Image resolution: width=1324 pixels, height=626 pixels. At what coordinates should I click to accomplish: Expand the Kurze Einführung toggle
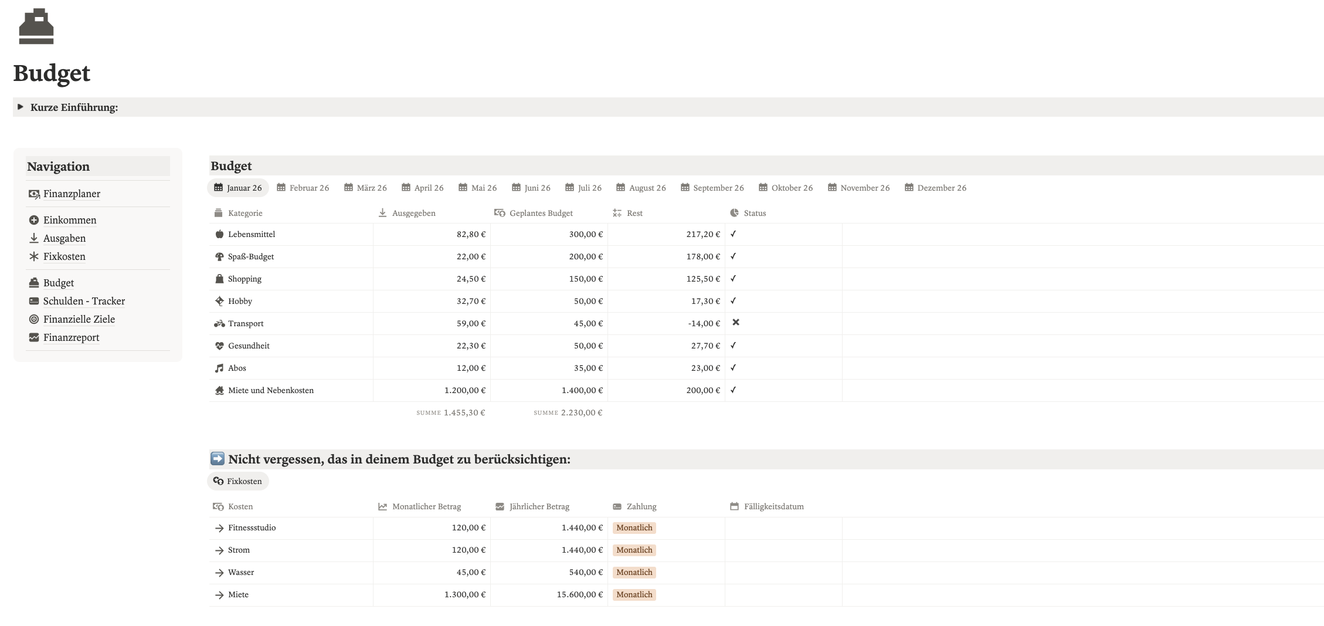point(21,107)
